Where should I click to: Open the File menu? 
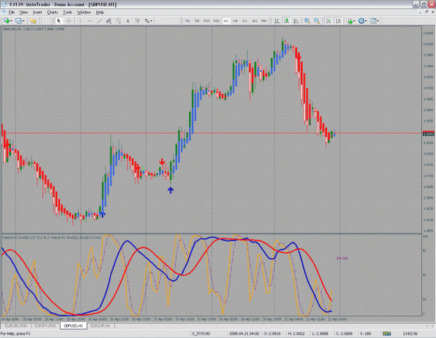click(12, 13)
